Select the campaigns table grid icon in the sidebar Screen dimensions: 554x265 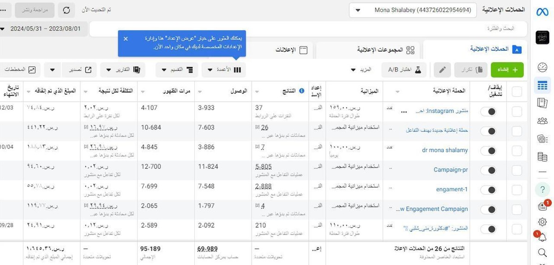coord(542,85)
